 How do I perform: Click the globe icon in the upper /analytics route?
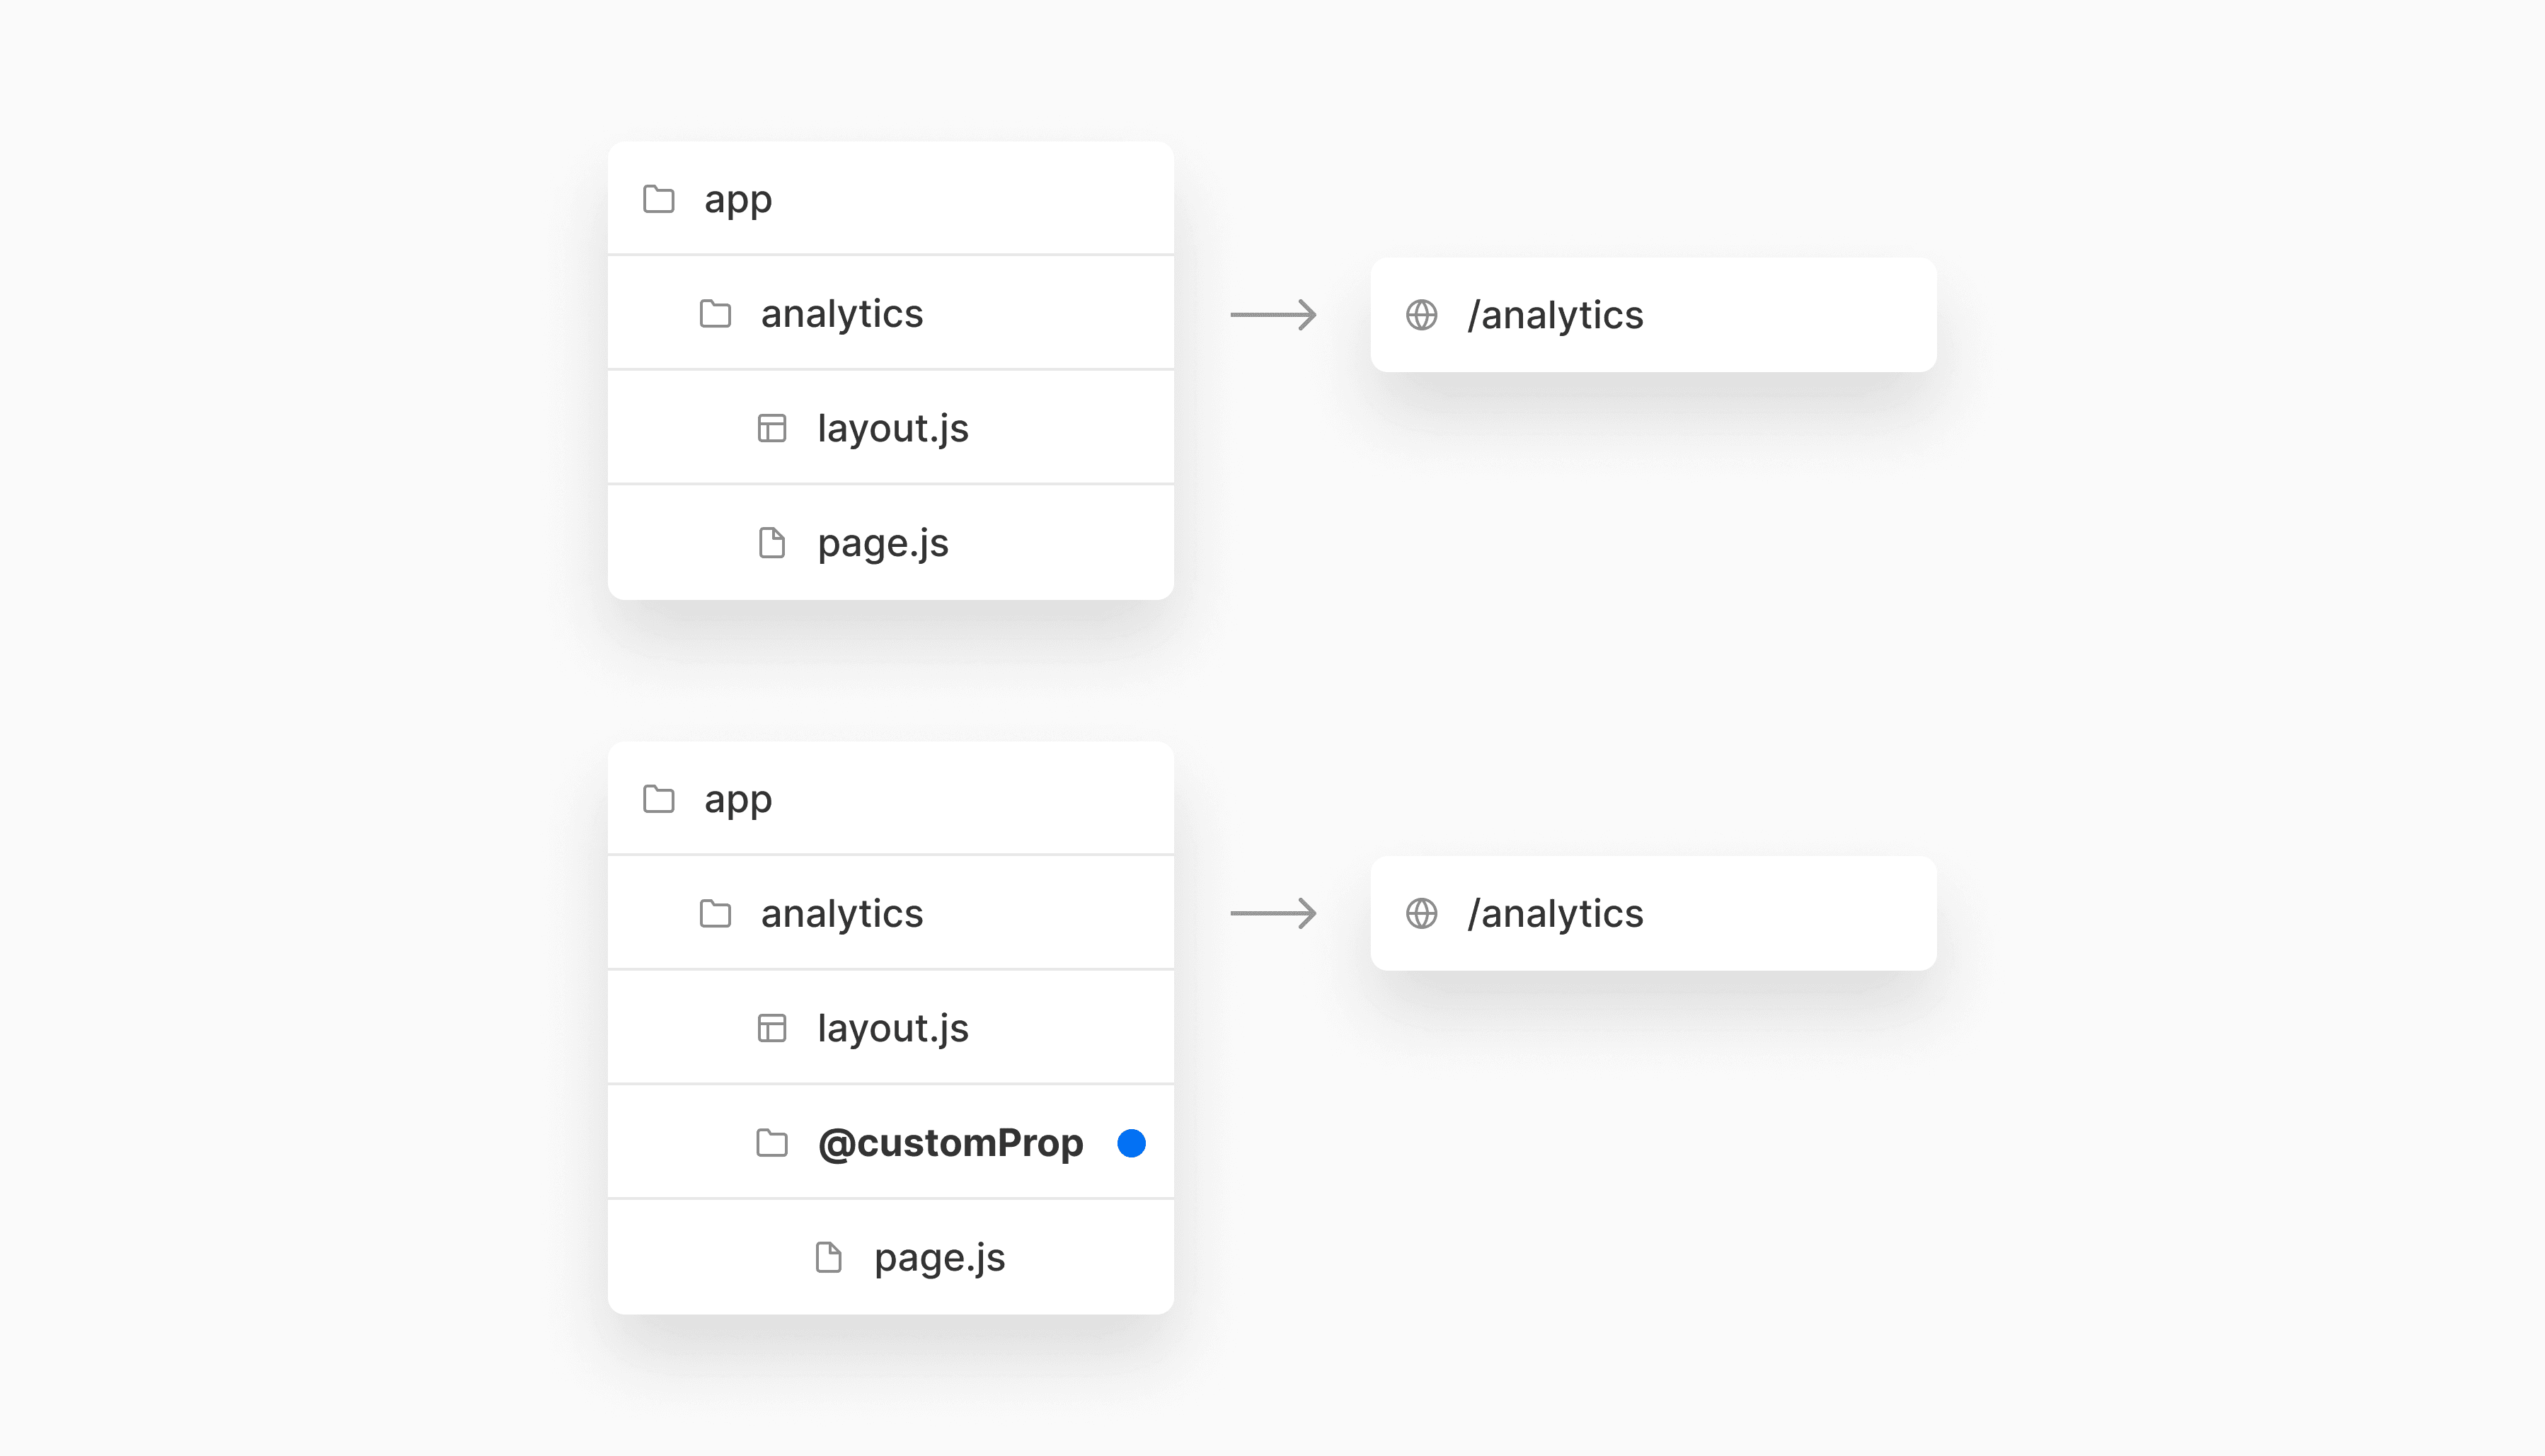point(1420,315)
